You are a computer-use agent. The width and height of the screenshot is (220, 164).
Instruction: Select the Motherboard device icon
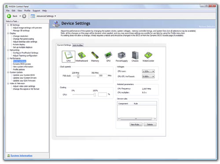coord(82,57)
